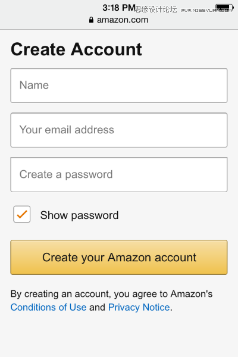
Task: Click the Your email address field
Action: [119, 130]
